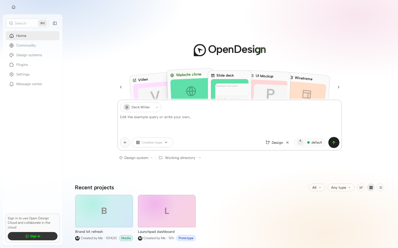398x248 pixels.
Task: Go to previous creation type card
Action: pos(121,87)
